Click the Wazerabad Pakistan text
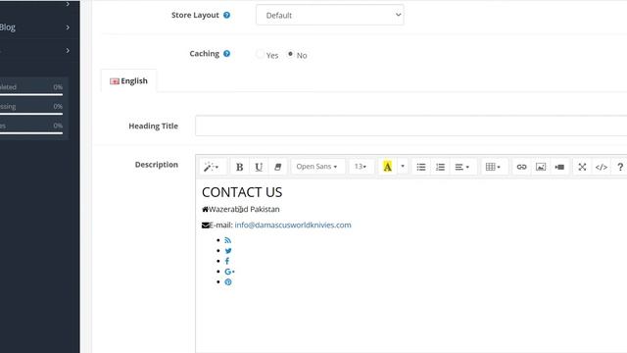Image resolution: width=627 pixels, height=353 pixels. click(244, 209)
